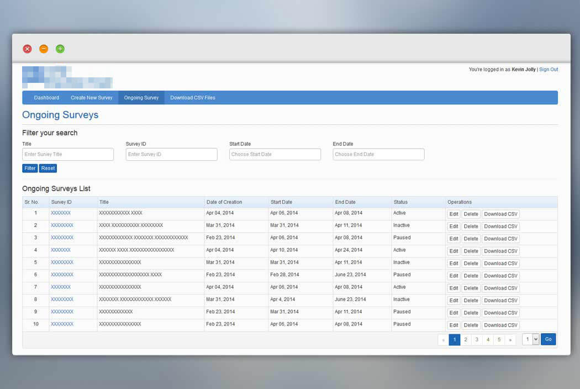
Task: Open the Dashboard tab
Action: 46,98
